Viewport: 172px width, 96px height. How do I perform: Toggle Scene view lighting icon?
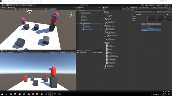coord(15,9)
